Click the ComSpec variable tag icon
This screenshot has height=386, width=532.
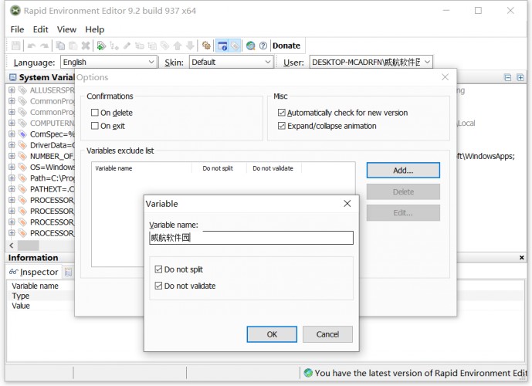click(22, 134)
